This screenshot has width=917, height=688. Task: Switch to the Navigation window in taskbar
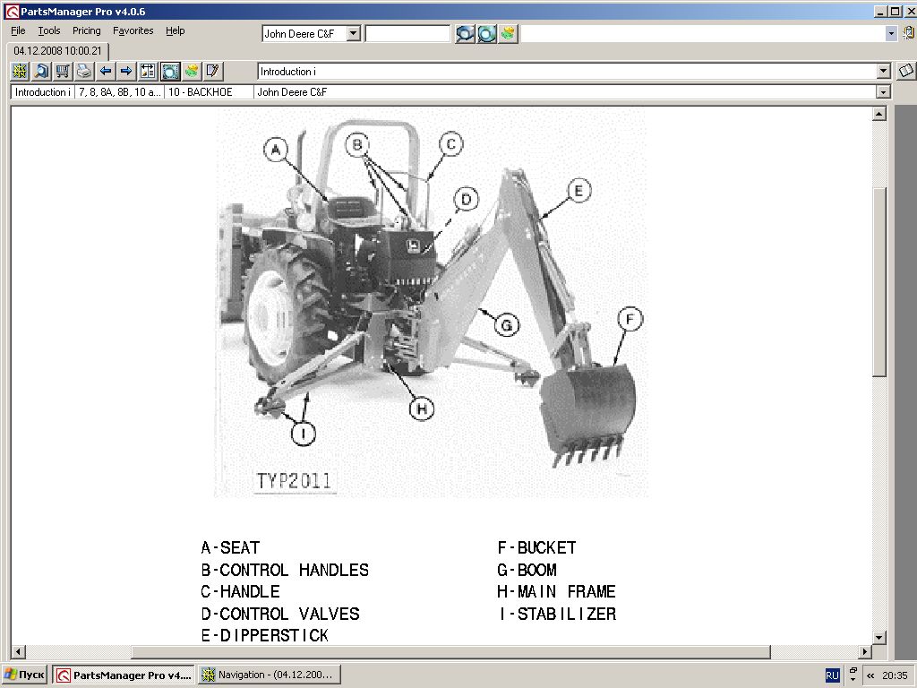(x=269, y=675)
